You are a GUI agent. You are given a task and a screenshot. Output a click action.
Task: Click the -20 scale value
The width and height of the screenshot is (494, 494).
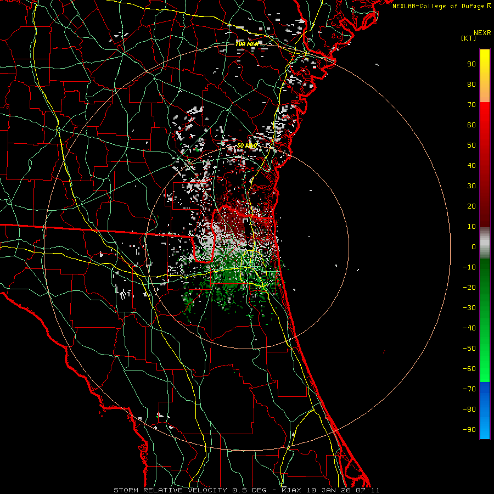click(469, 288)
